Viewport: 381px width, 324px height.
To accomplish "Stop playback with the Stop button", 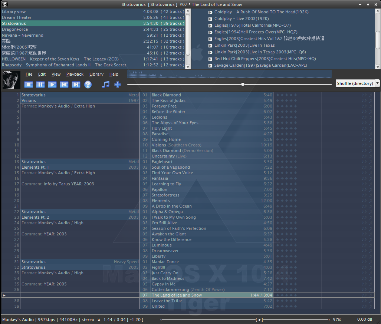I will [x=29, y=85].
